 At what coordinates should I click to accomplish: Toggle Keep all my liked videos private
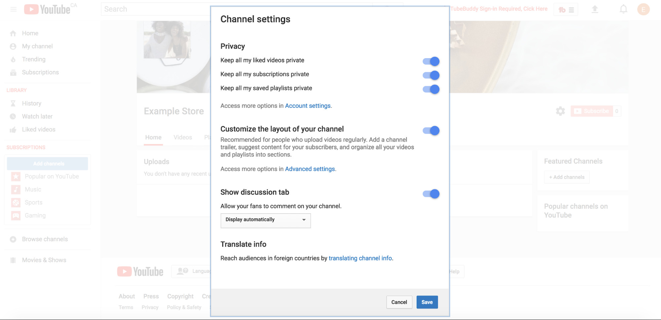[431, 61]
